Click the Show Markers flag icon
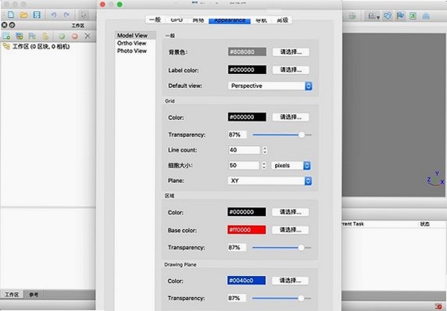The image size is (447, 311). [400, 16]
